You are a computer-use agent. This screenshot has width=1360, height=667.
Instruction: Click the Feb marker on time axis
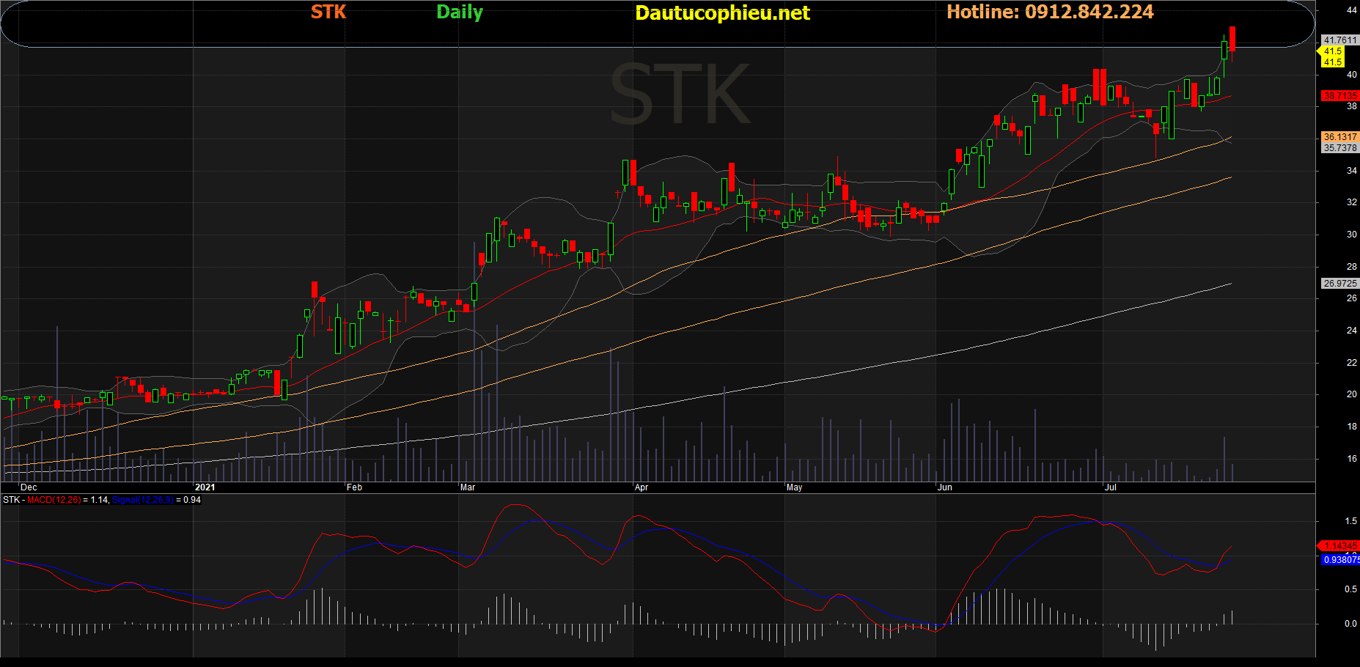click(354, 487)
